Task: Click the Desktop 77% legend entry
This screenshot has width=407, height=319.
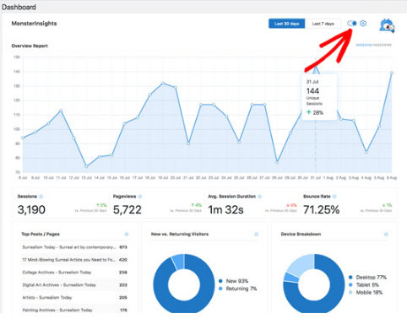Action: pyautogui.click(x=367, y=278)
